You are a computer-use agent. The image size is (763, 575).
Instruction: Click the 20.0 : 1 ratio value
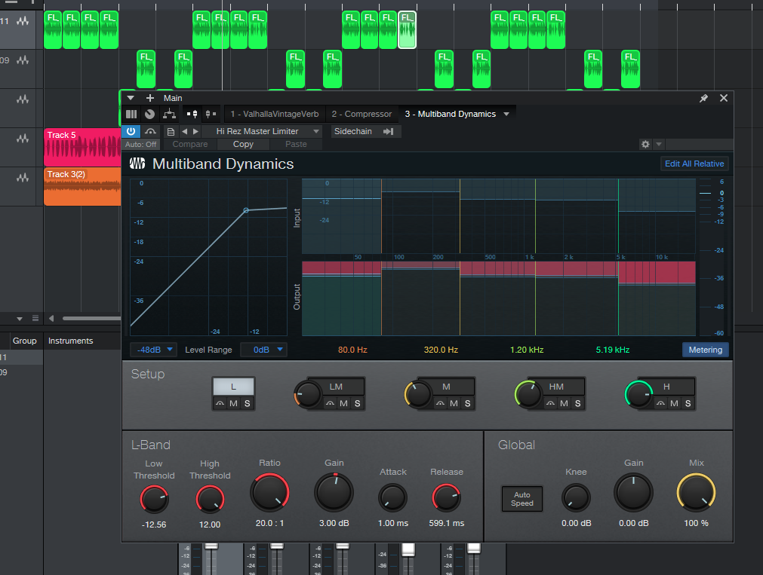coord(269,523)
